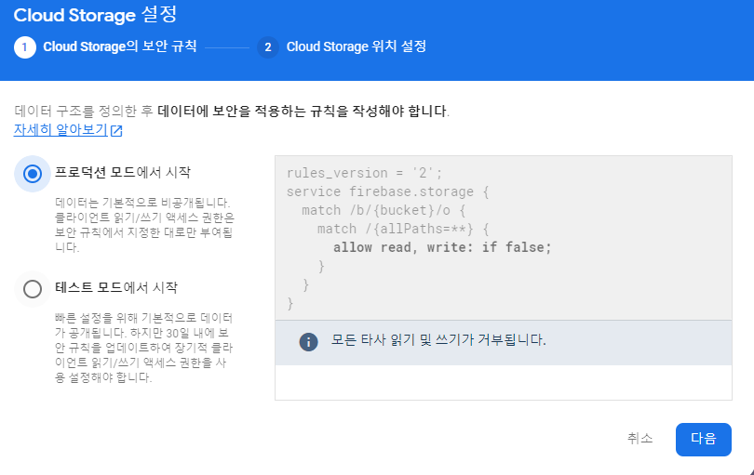
Task: Click the 취소 button
Action: coord(640,439)
